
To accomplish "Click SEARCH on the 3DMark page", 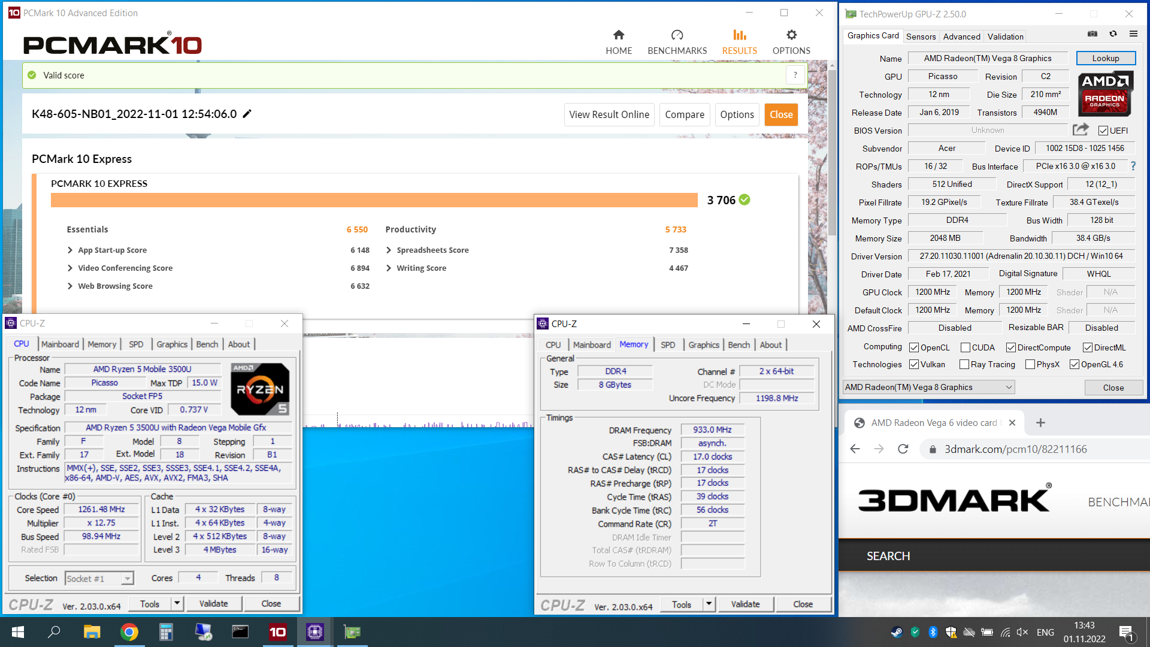I will [888, 556].
